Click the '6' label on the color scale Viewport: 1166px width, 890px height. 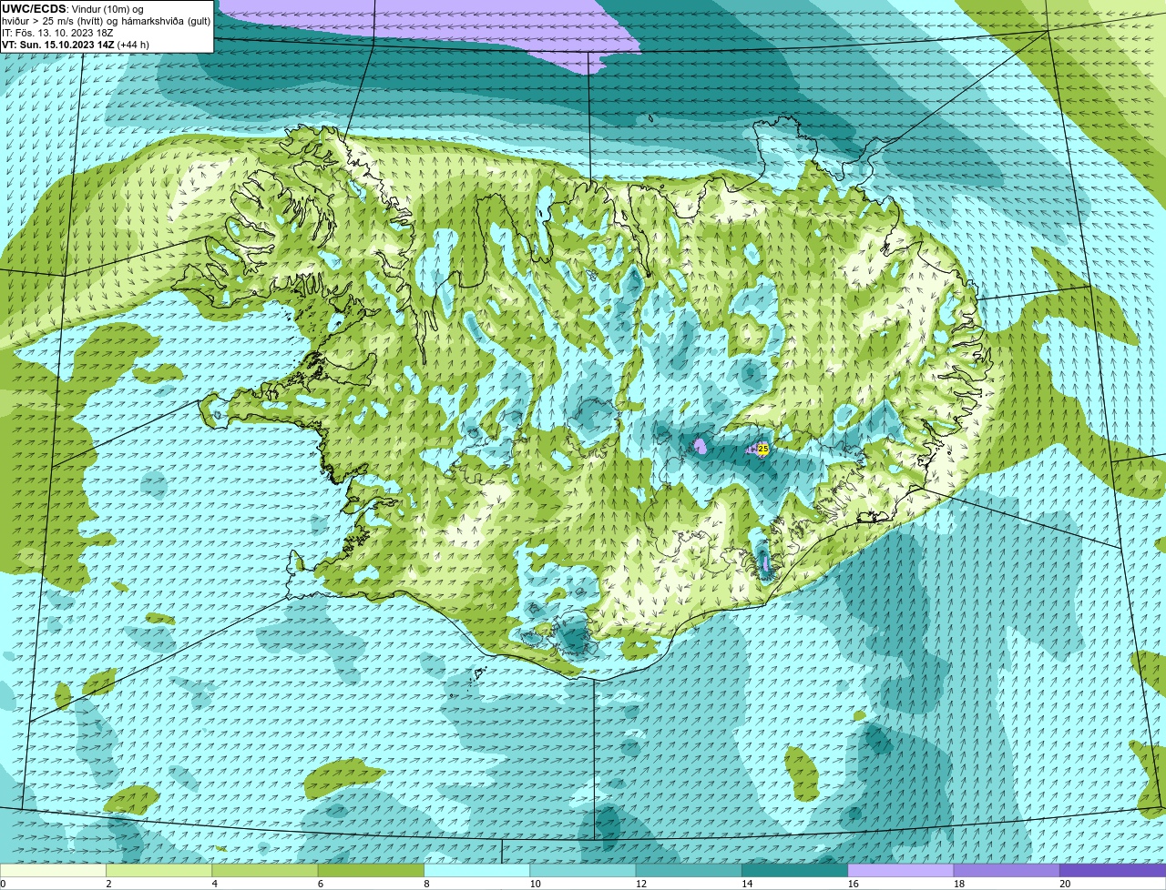[321, 884]
